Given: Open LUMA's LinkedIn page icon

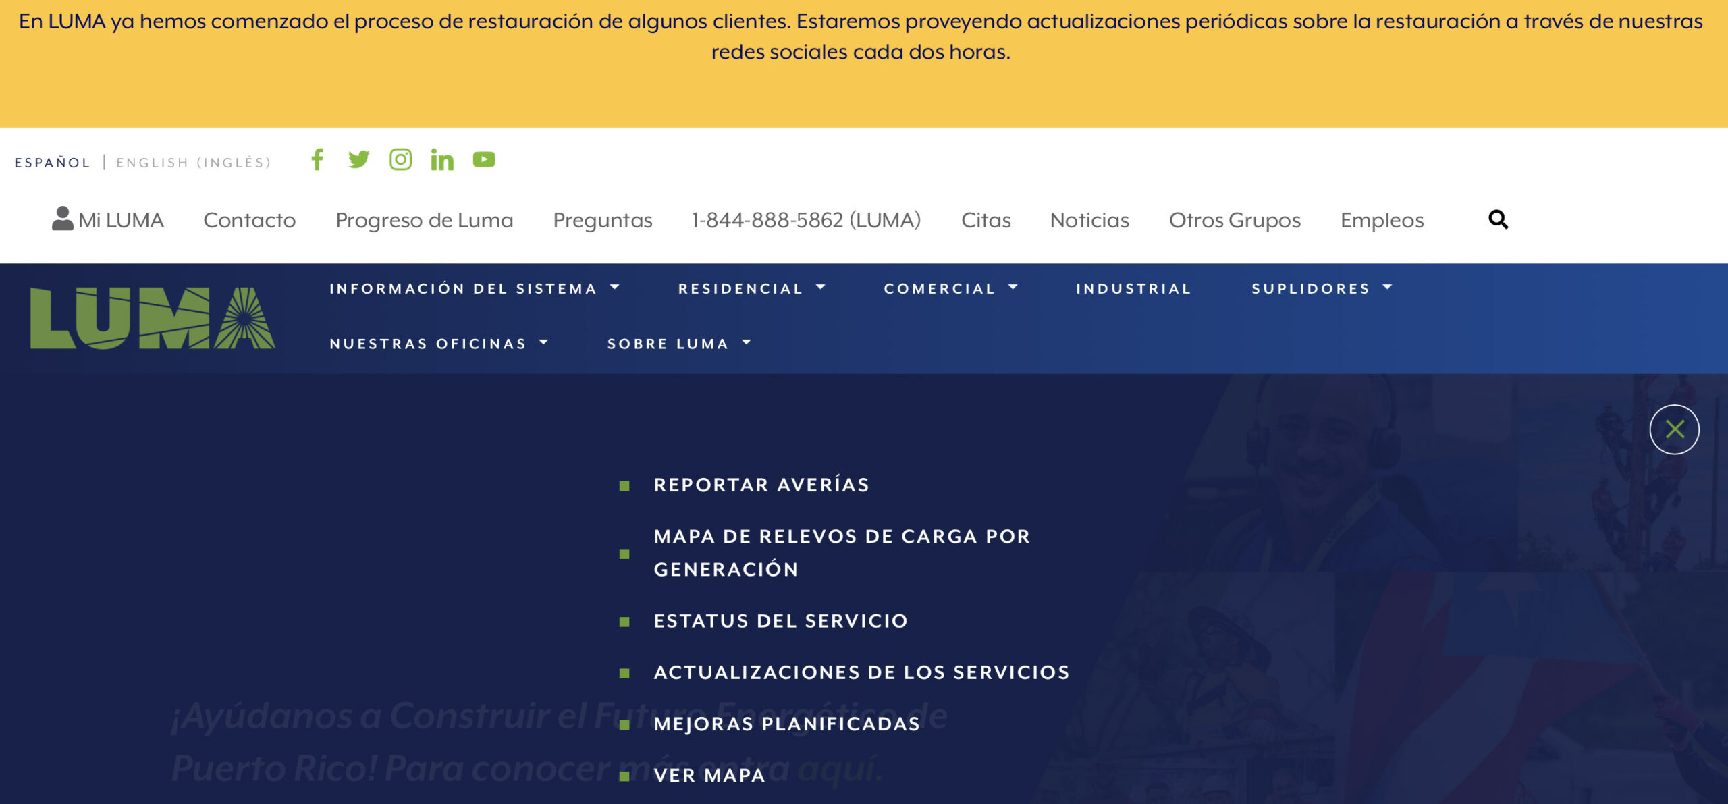Looking at the screenshot, I should [x=442, y=160].
